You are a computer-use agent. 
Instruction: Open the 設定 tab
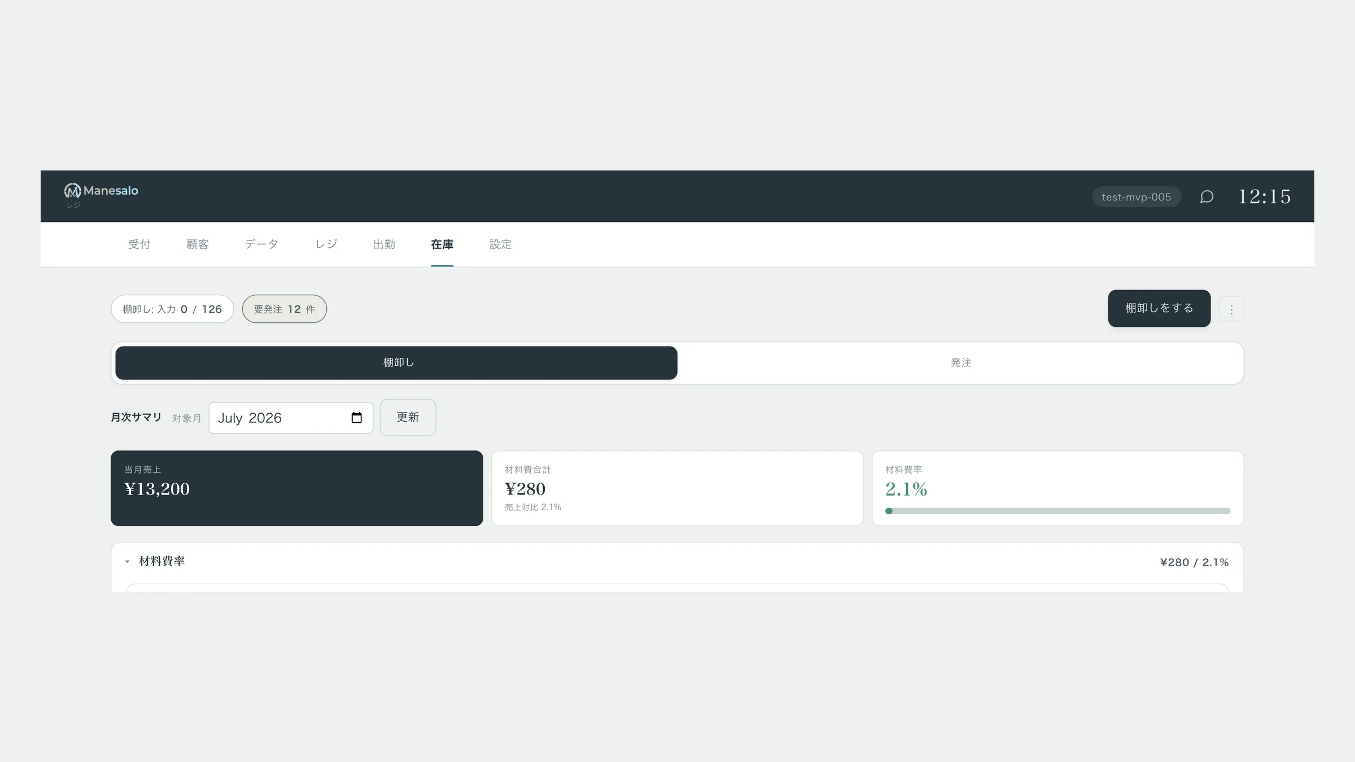[x=500, y=244]
